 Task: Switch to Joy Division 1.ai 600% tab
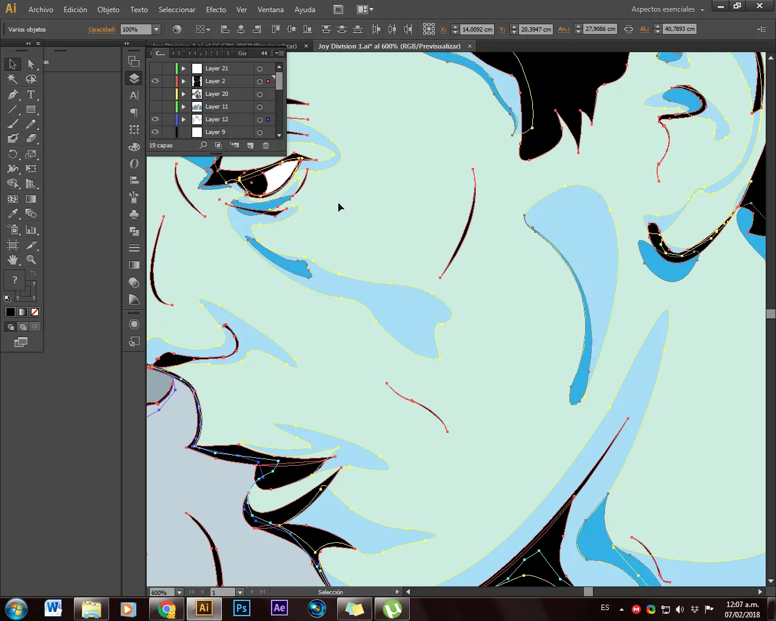tap(394, 46)
